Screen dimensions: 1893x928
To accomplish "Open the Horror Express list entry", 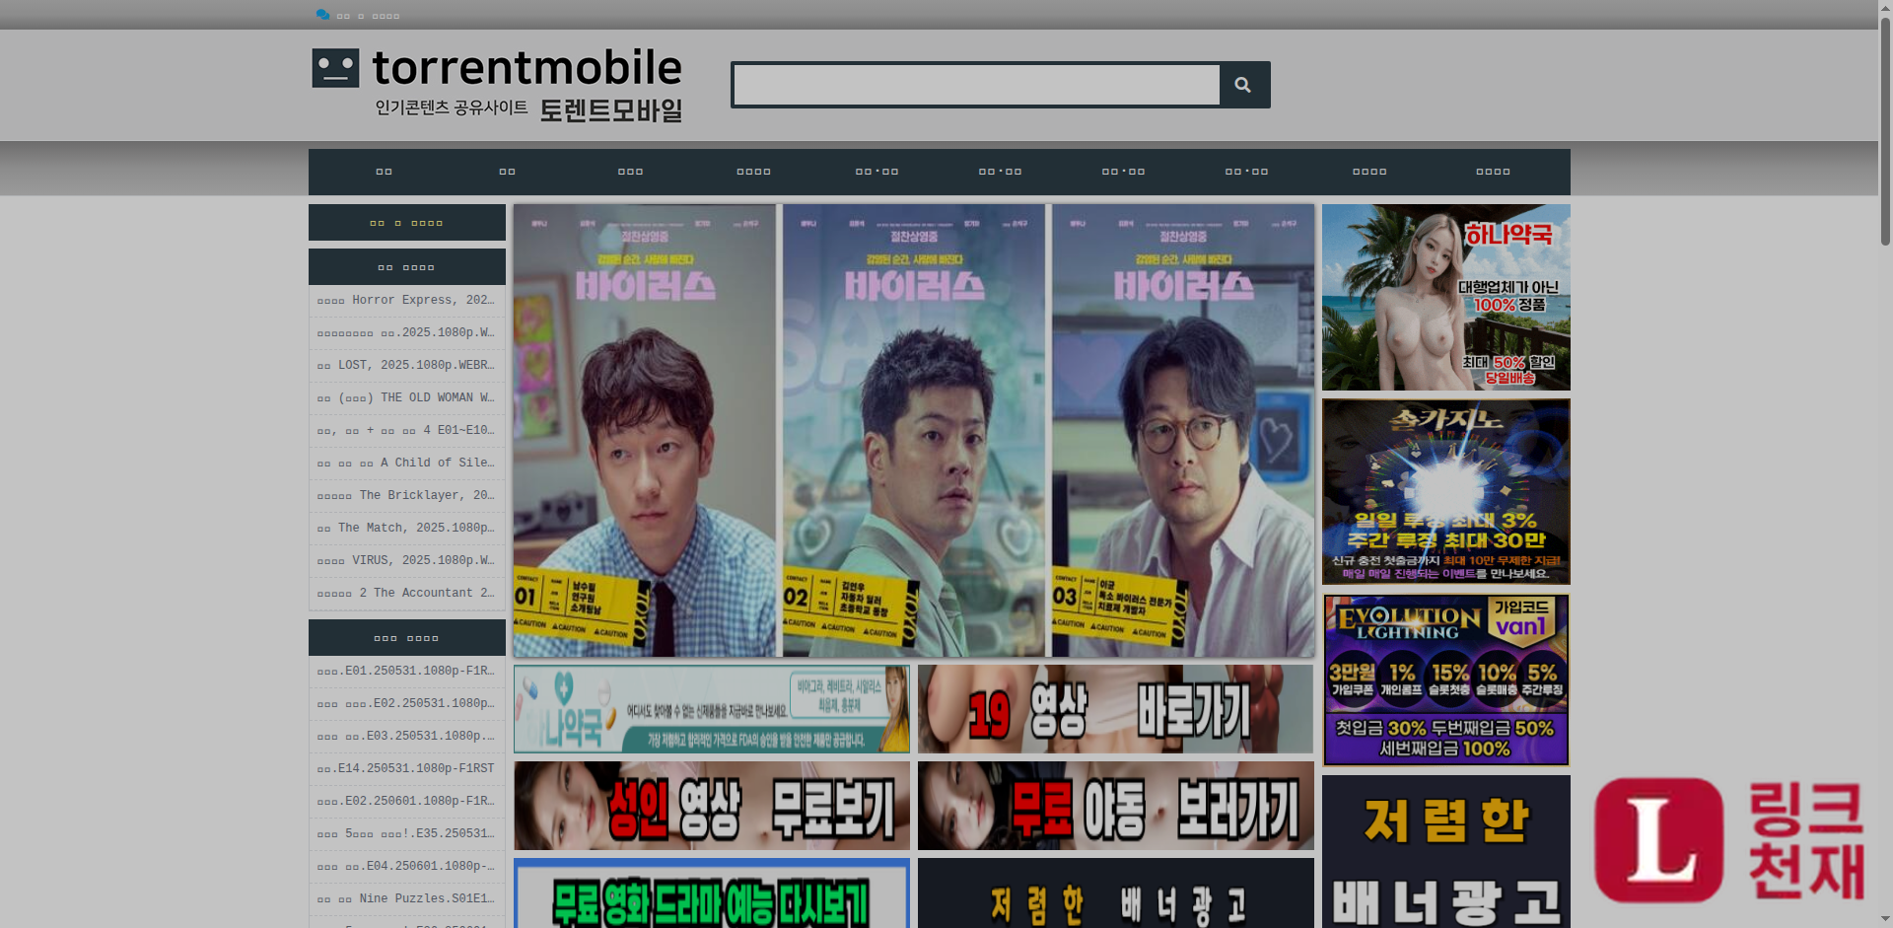I will (406, 301).
